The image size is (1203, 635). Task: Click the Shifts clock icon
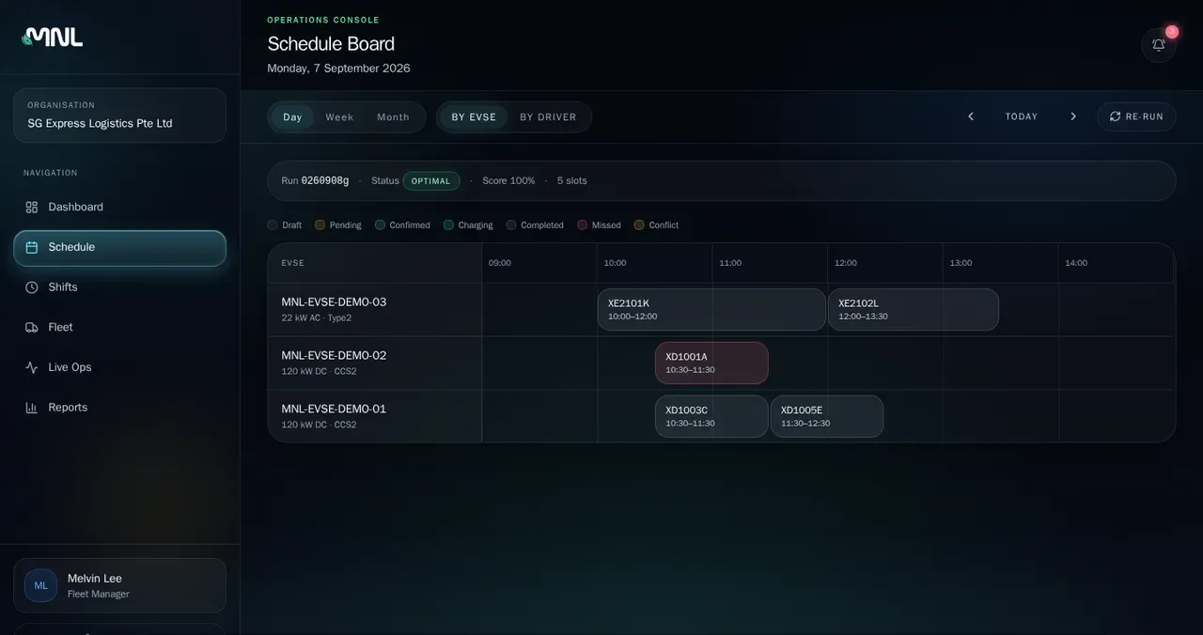pyautogui.click(x=32, y=287)
